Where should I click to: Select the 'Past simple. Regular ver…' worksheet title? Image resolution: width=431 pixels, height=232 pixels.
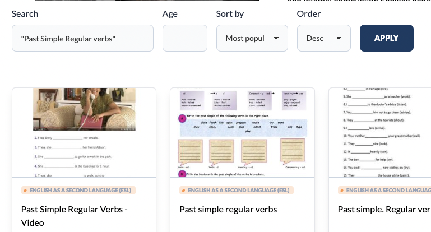(x=383, y=210)
